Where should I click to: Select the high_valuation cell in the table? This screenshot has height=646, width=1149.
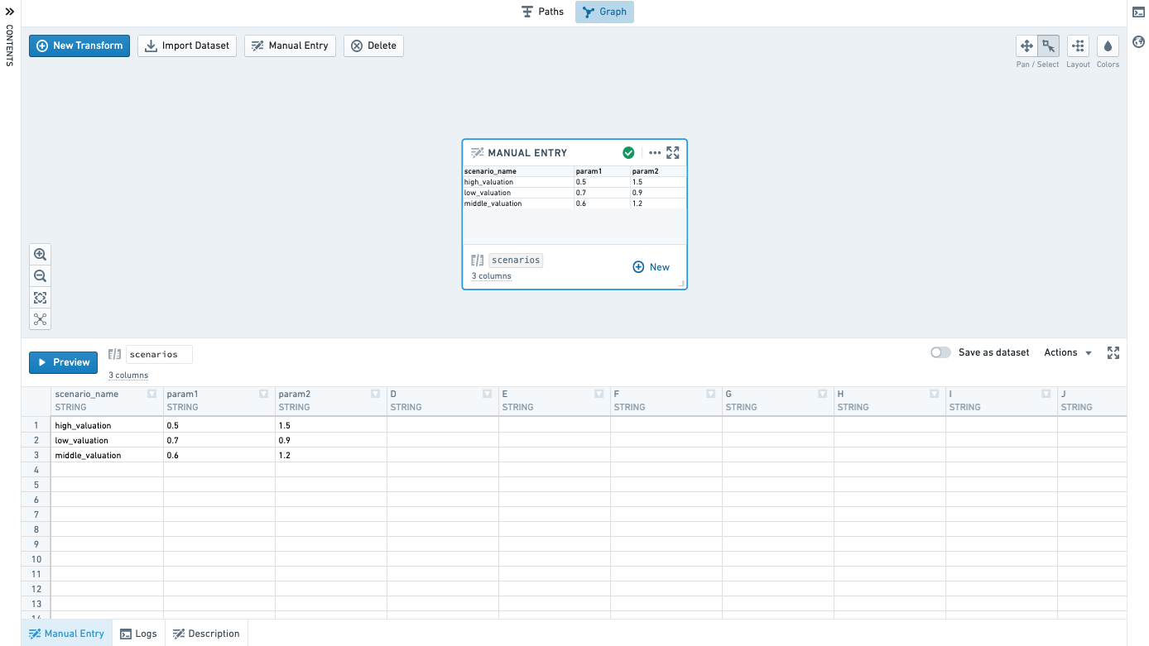(108, 425)
